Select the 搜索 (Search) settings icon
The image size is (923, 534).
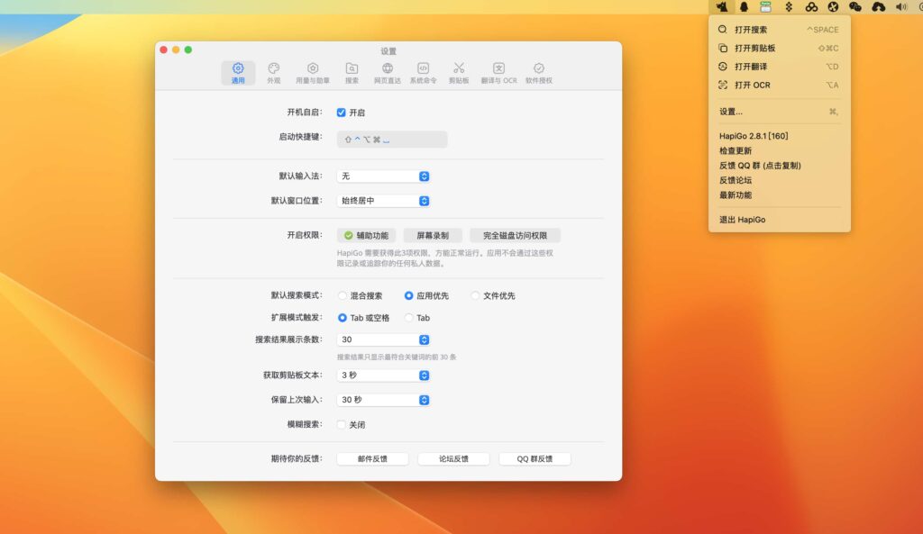click(350, 72)
